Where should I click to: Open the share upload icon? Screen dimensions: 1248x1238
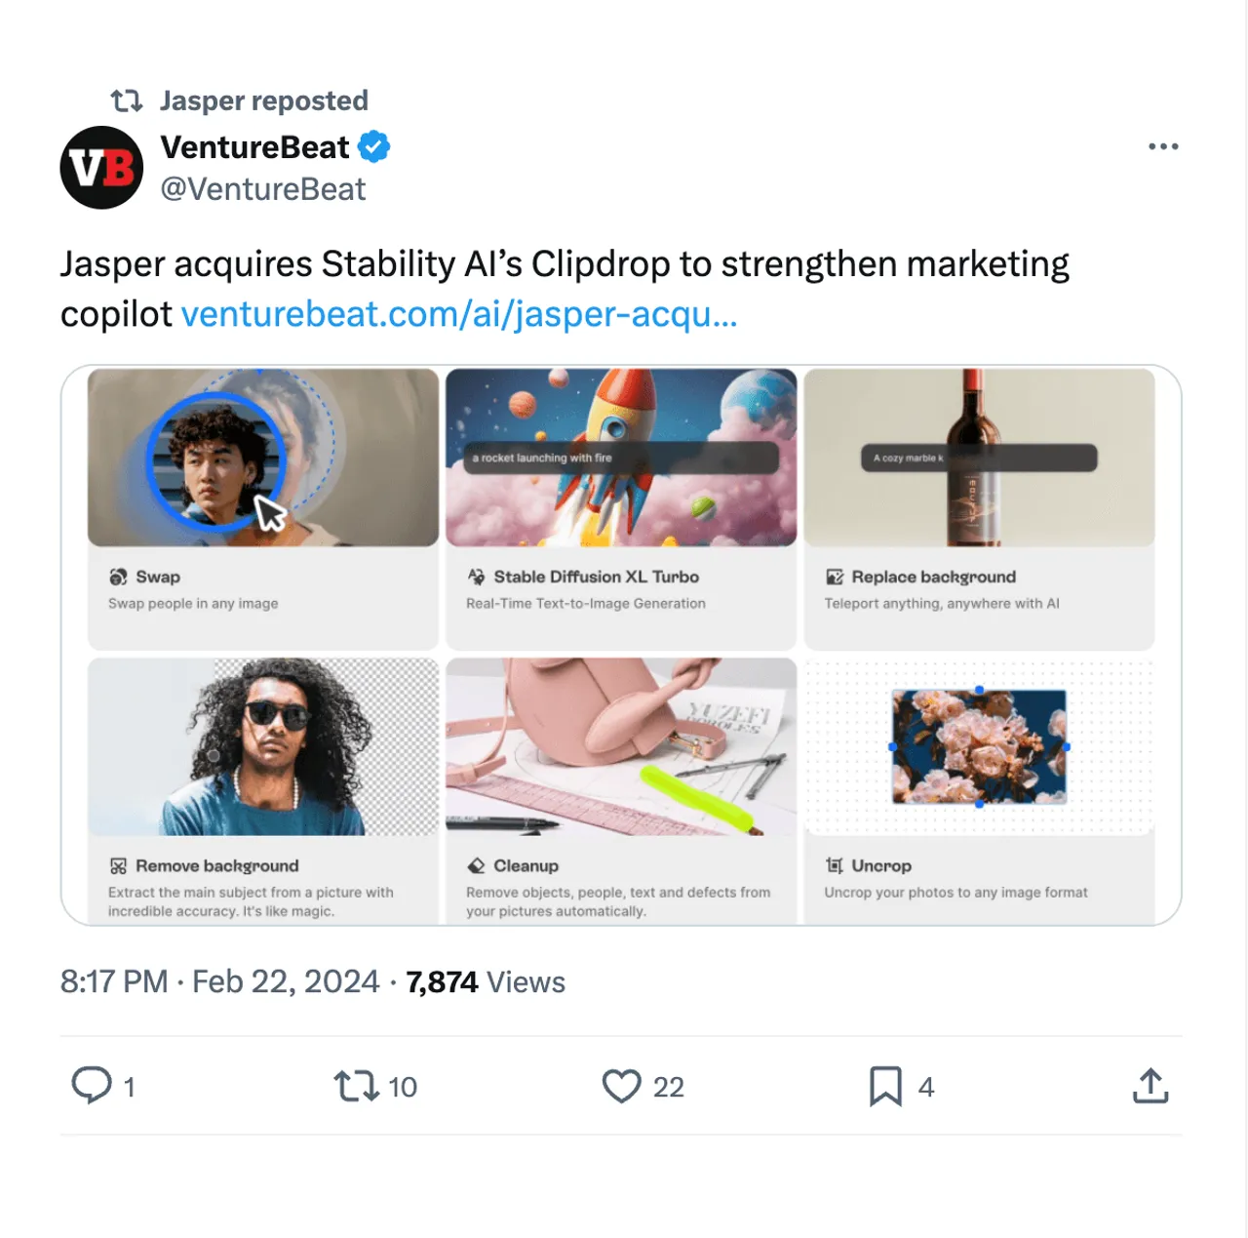[x=1150, y=1085]
